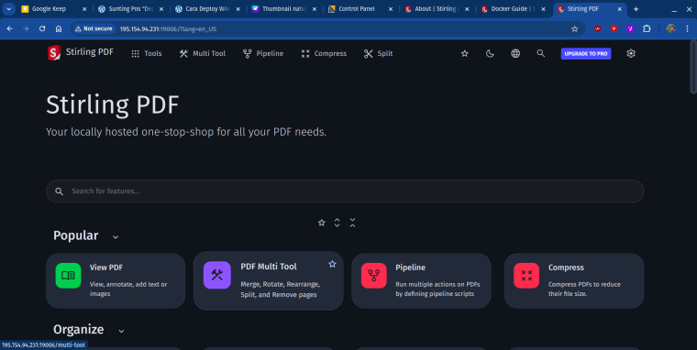Go back in browser history
This screenshot has height=350, width=697.
pyautogui.click(x=10, y=28)
